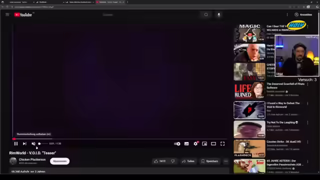The width and height of the screenshot is (320, 180).
Task: Switch to the third browser tab
Action: (x=80, y=2)
